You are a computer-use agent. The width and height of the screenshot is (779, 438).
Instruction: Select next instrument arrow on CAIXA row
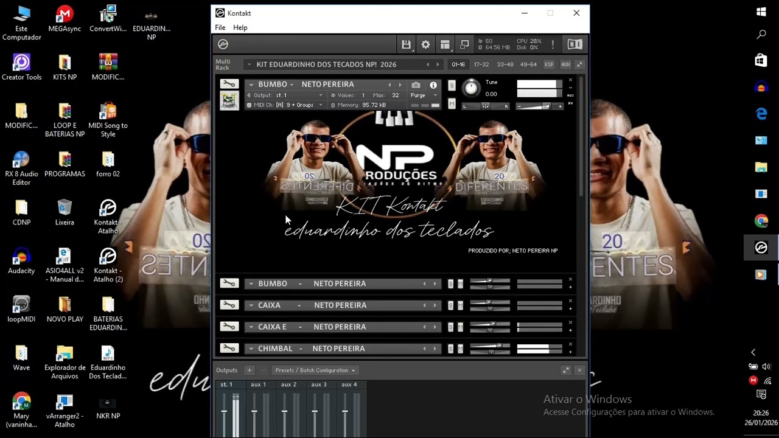pos(435,305)
